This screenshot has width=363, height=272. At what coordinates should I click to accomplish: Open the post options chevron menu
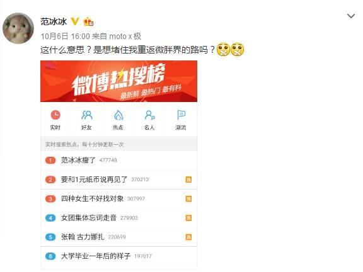(x=351, y=16)
